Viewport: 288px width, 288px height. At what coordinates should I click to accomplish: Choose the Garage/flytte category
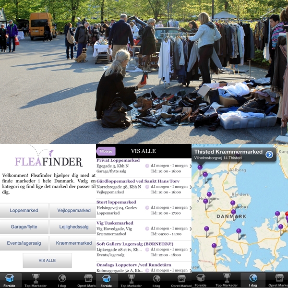pos(24,227)
